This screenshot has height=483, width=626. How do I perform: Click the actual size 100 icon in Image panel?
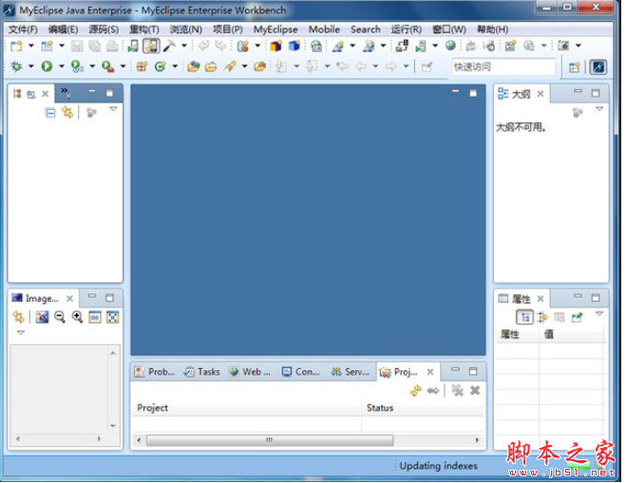[x=95, y=318]
